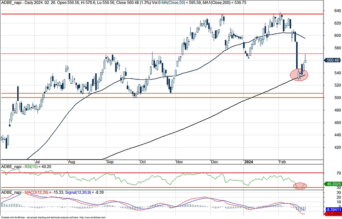Click the 10 axis label in MACD pane
This screenshot has width=342, height=219.
(339, 202)
